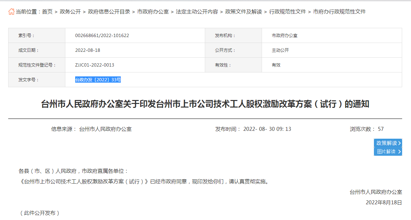The width and height of the screenshot is (411, 220).
Task: Click the 发文字号 label cell
Action: click(x=37, y=80)
